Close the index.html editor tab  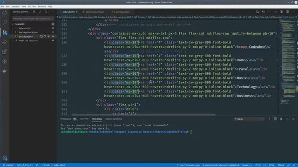(77, 12)
